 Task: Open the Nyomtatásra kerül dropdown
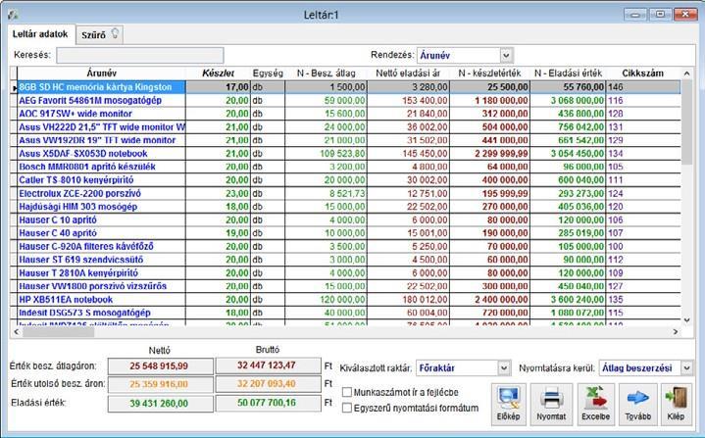[686, 367]
